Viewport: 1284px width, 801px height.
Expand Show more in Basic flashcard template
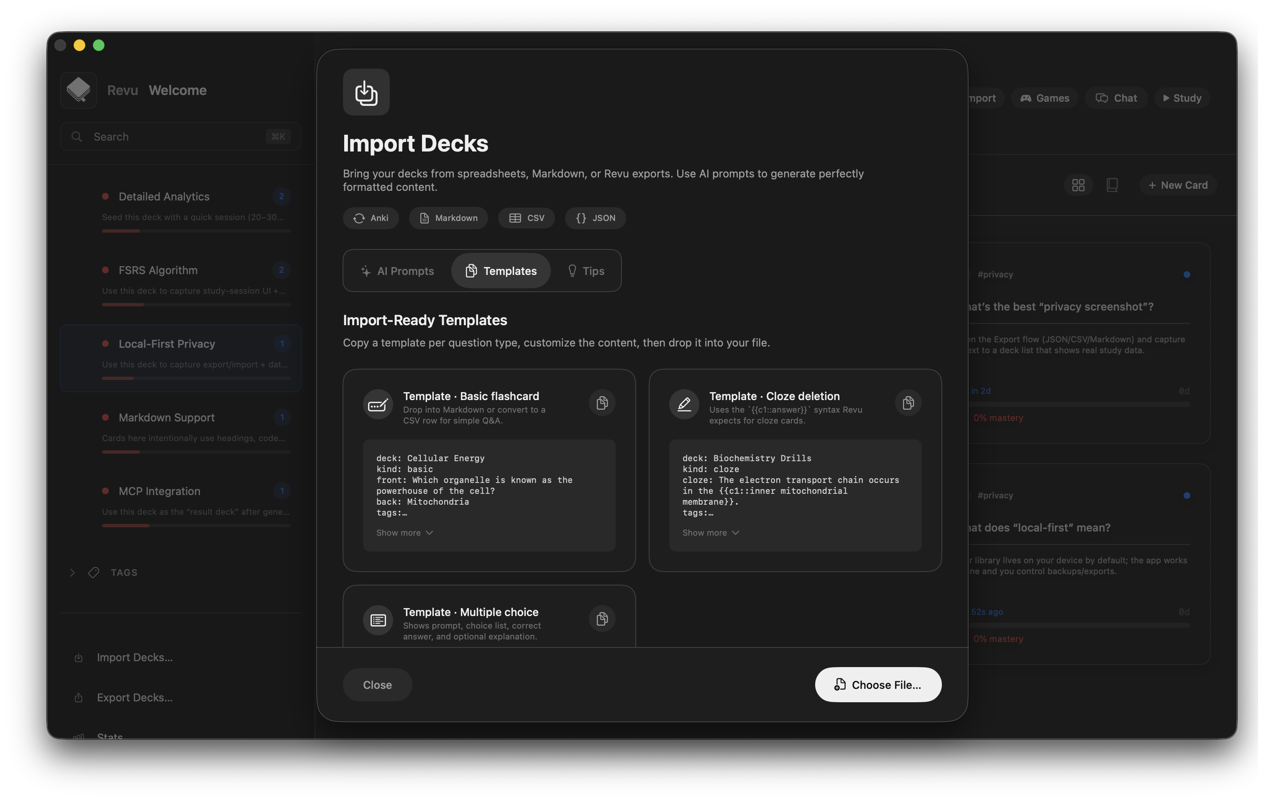[404, 533]
